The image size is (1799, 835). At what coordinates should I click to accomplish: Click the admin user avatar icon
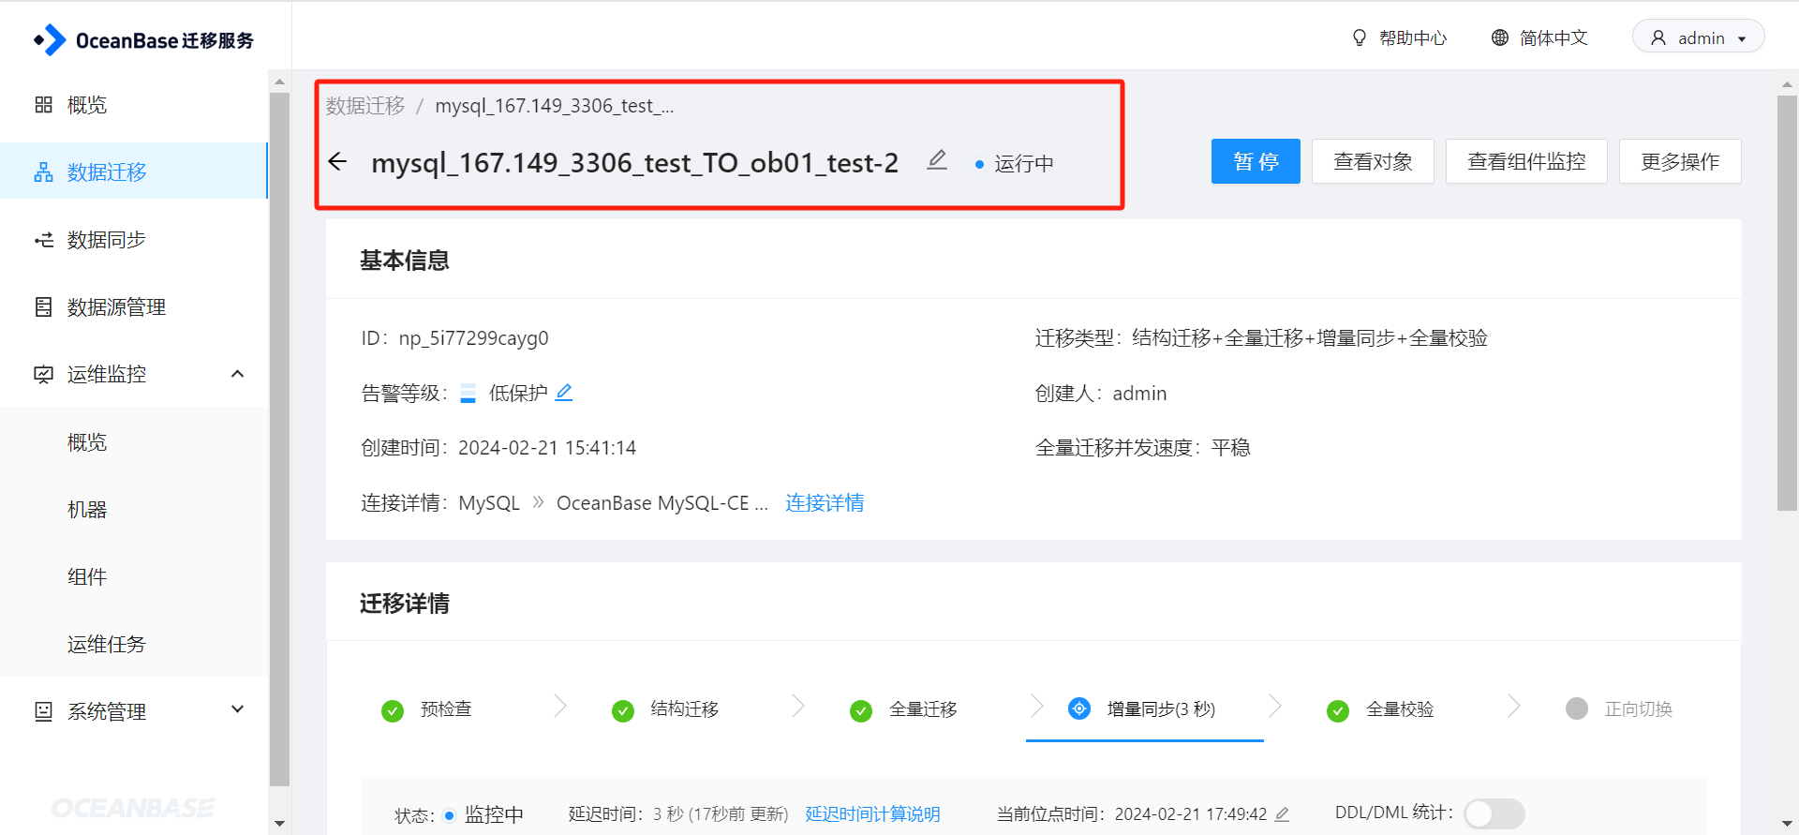click(x=1658, y=37)
